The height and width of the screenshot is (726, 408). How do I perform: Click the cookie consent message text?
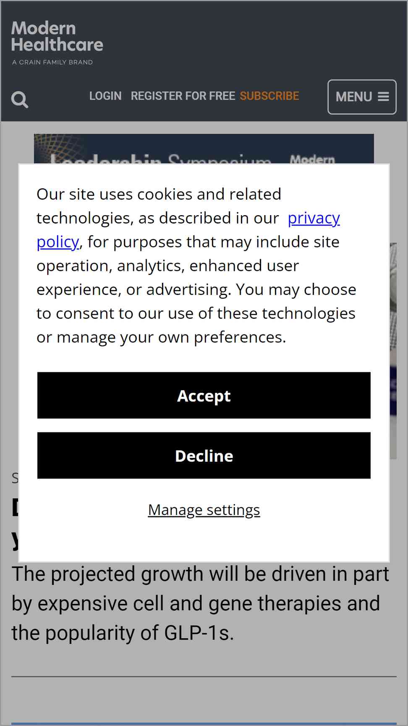(x=196, y=266)
